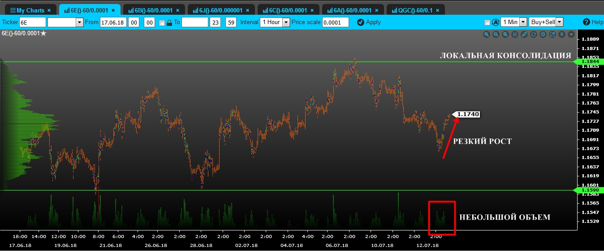Click the From hour field
The image size is (604, 251).
click(134, 22)
